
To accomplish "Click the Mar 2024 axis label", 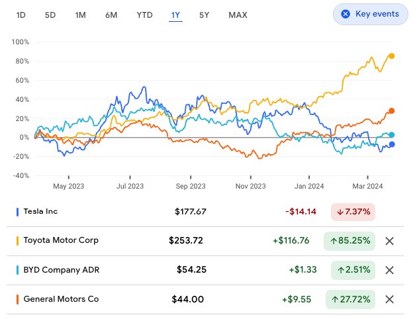I will [367, 186].
